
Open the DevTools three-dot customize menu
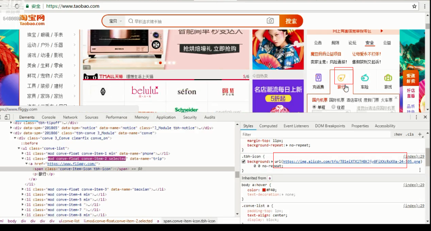417,117
